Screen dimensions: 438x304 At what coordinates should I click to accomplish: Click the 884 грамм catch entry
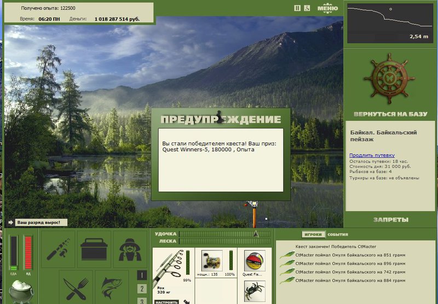[x=350, y=280]
